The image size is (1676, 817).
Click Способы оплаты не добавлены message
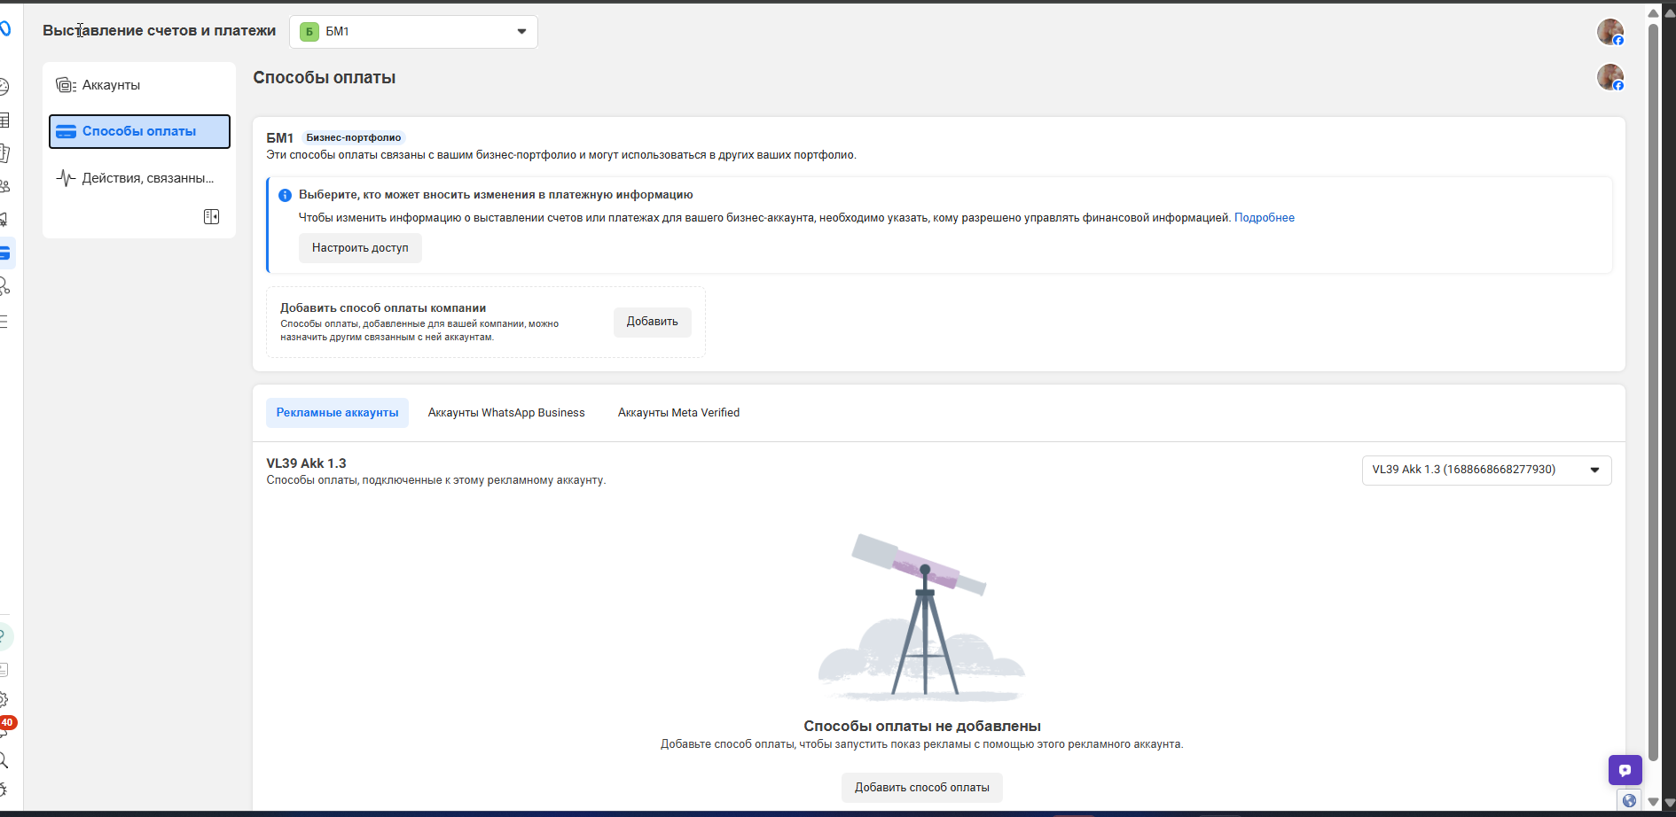pos(922,727)
